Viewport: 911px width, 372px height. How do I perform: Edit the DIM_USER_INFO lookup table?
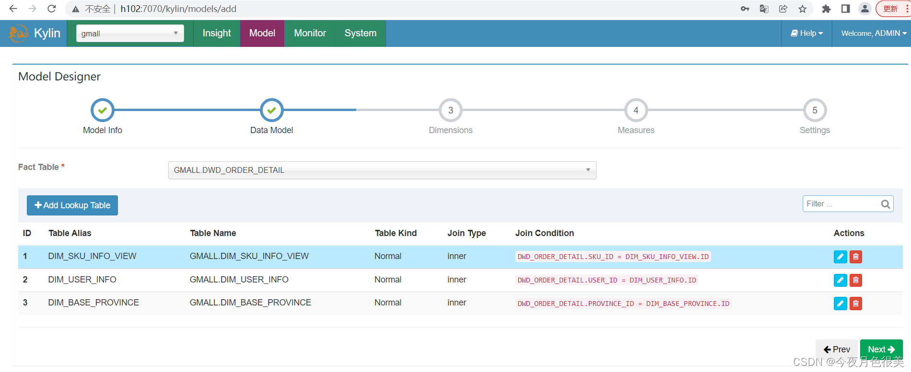(x=840, y=280)
